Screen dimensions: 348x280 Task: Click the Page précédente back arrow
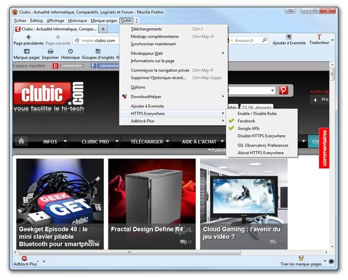(28, 37)
